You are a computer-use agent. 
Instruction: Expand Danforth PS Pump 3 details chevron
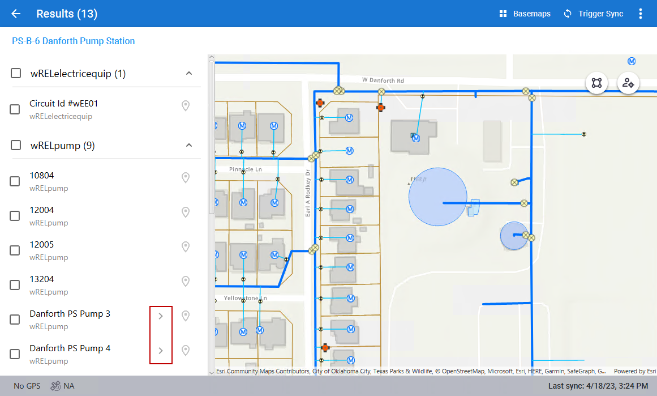point(161,316)
